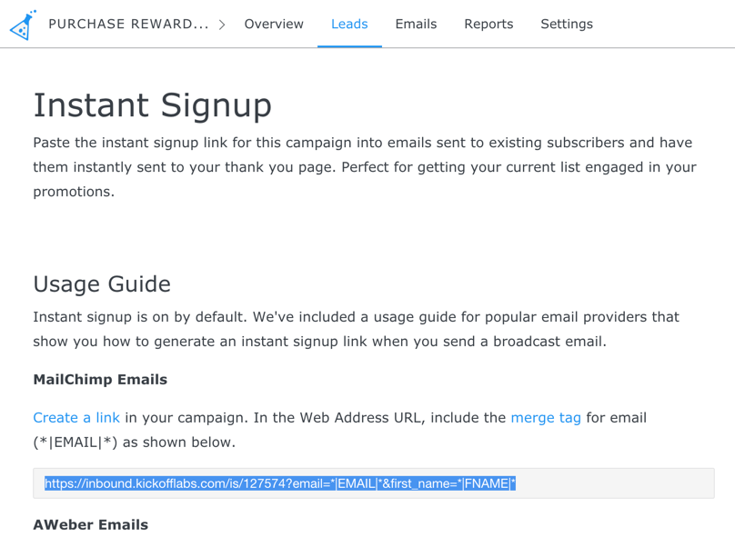Click inside the instant signup URL field
This screenshot has height=547, width=735.
tap(373, 483)
